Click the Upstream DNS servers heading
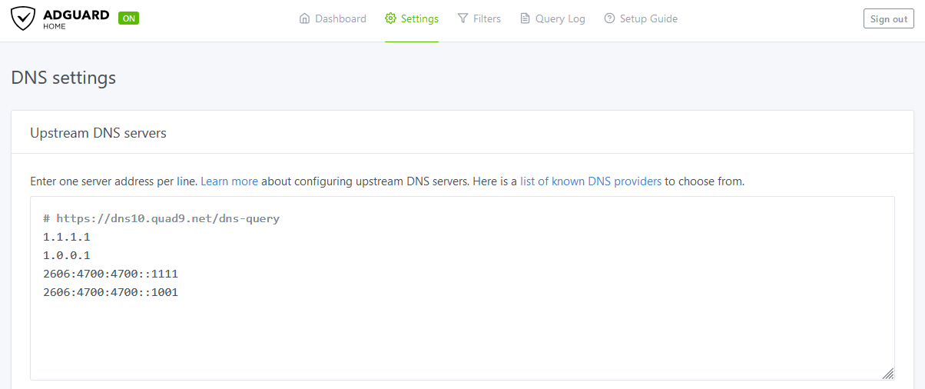925x389 pixels. 98,133
